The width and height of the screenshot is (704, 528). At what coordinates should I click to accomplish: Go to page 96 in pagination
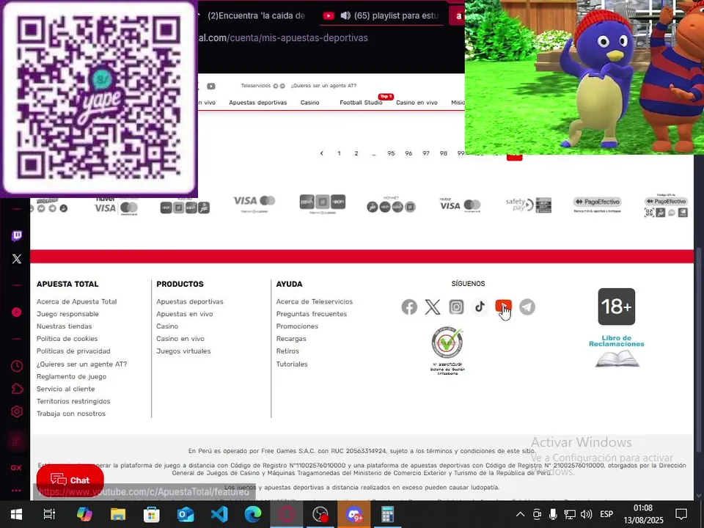(408, 153)
